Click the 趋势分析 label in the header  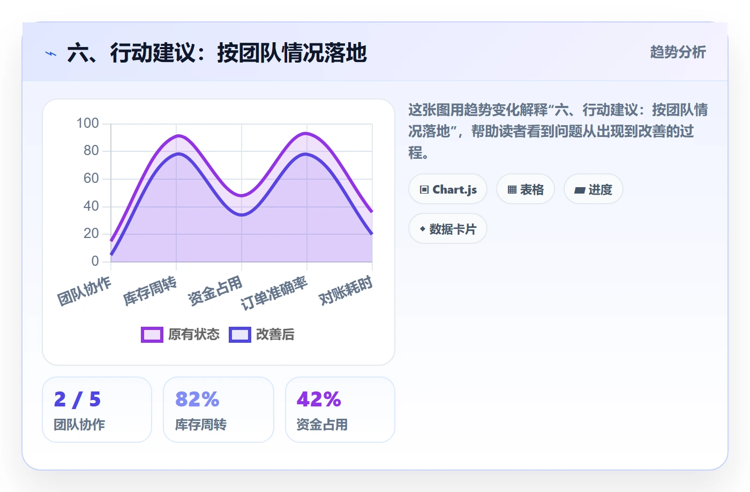[678, 52]
